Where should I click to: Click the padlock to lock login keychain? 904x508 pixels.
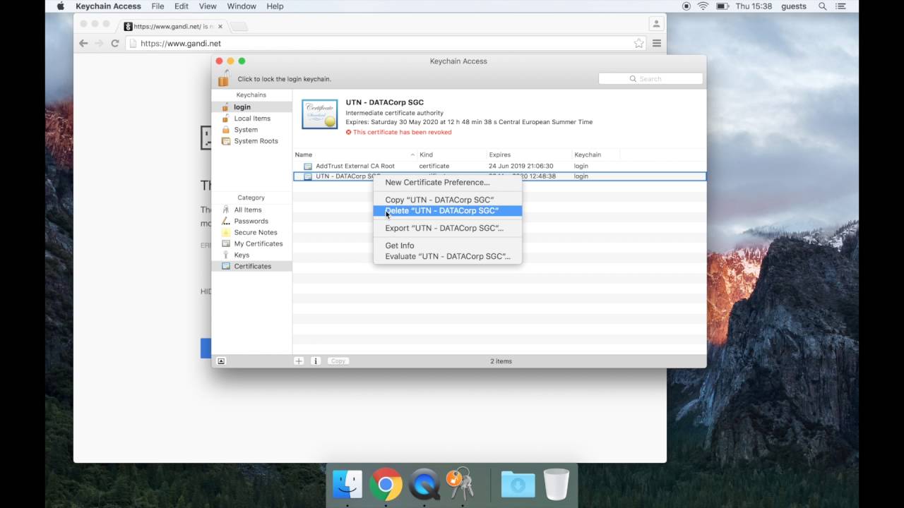223,78
